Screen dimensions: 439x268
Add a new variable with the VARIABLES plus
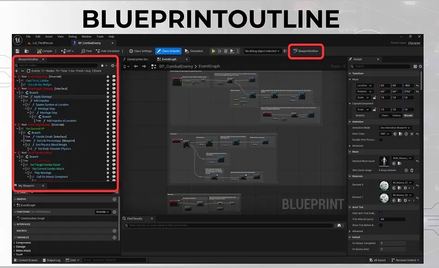pos(114,238)
